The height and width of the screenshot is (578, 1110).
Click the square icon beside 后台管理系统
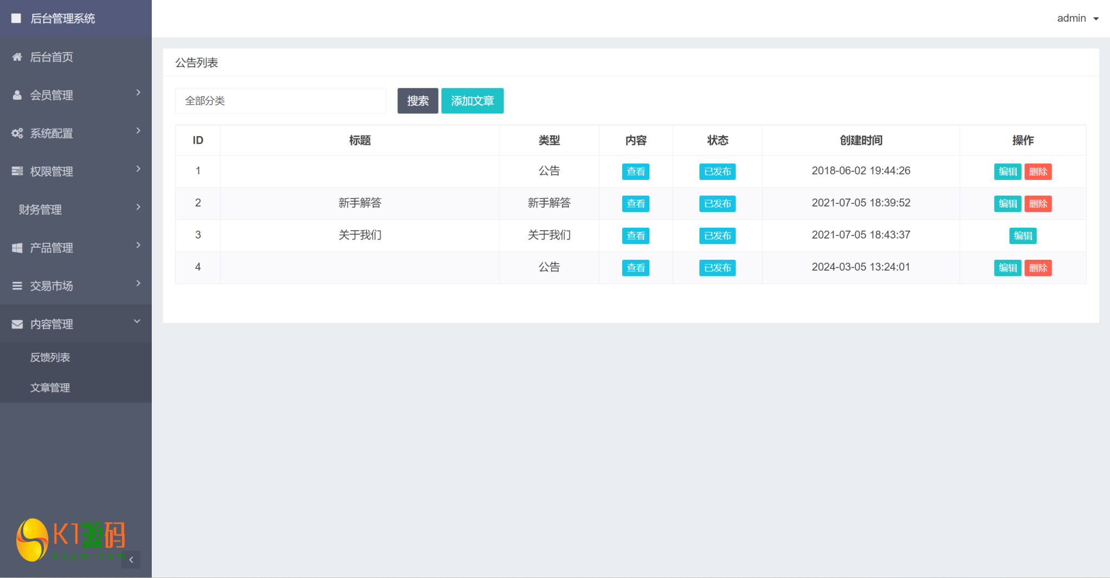16,18
